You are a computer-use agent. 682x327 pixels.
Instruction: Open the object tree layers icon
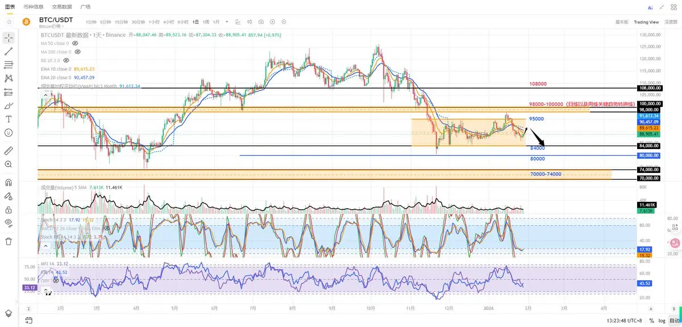pos(9,313)
